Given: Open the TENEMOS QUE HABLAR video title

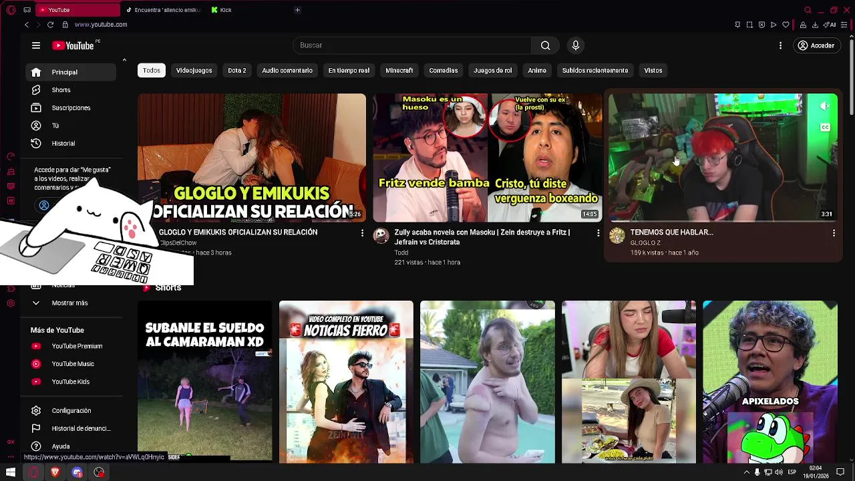Looking at the screenshot, I should coord(672,232).
